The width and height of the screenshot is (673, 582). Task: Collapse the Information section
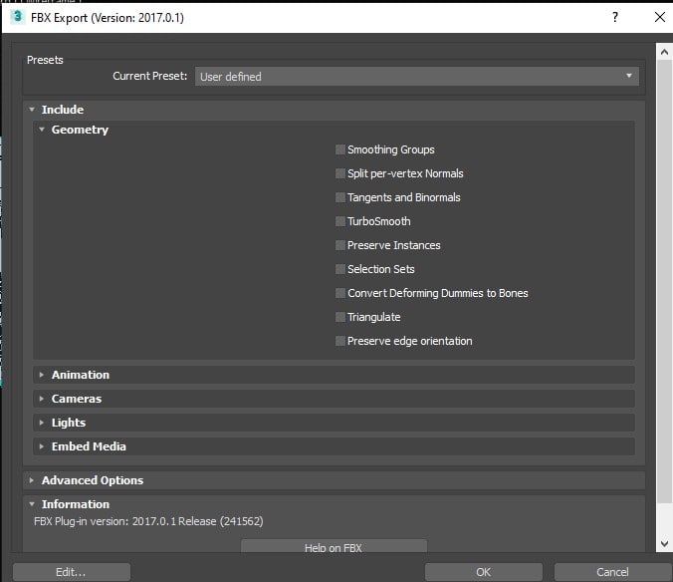pos(32,504)
